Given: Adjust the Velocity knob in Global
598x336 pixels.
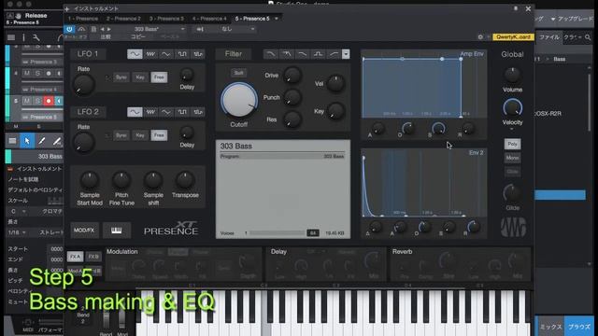Looking at the screenshot, I should (512, 108).
